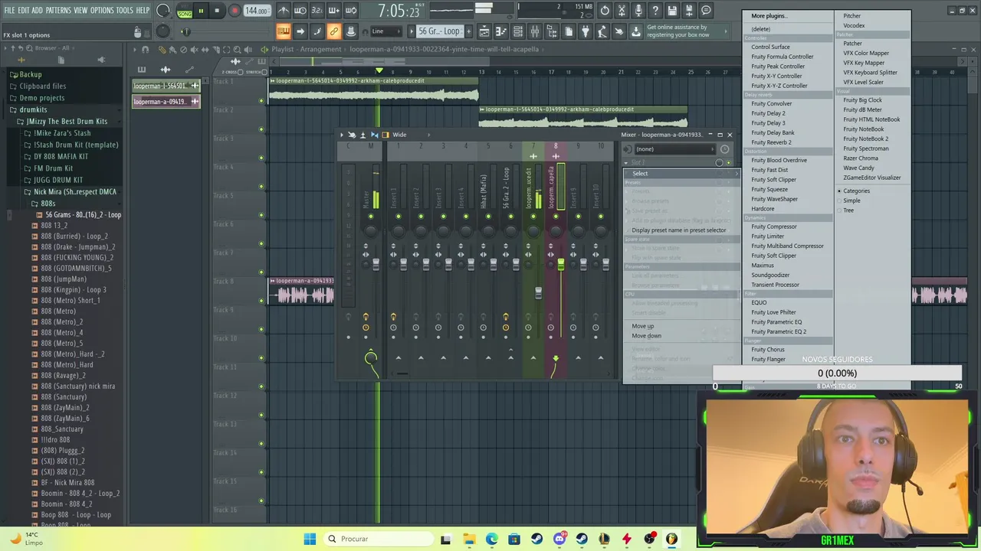This screenshot has height=551, width=981.
Task: Toggle mute LED on mixer insert 7
Action: click(x=533, y=217)
